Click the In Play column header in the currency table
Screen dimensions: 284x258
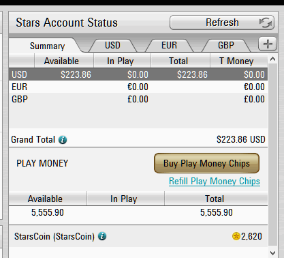coord(122,61)
